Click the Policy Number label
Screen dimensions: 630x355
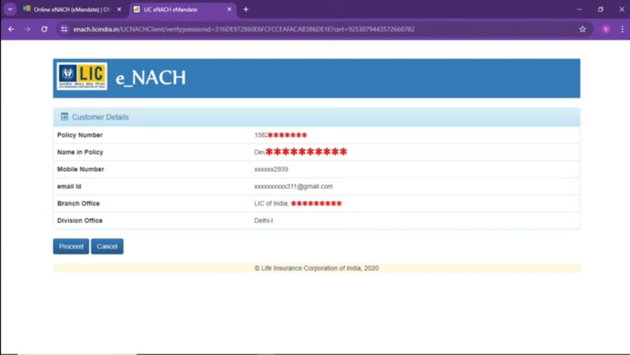(79, 135)
